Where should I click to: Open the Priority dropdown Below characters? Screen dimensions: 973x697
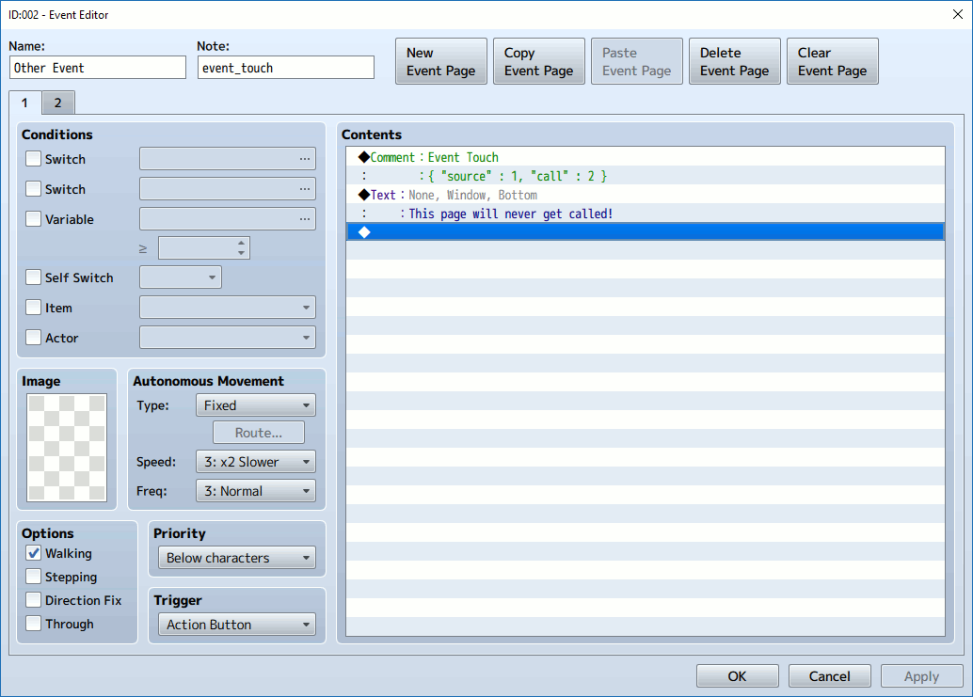(237, 558)
